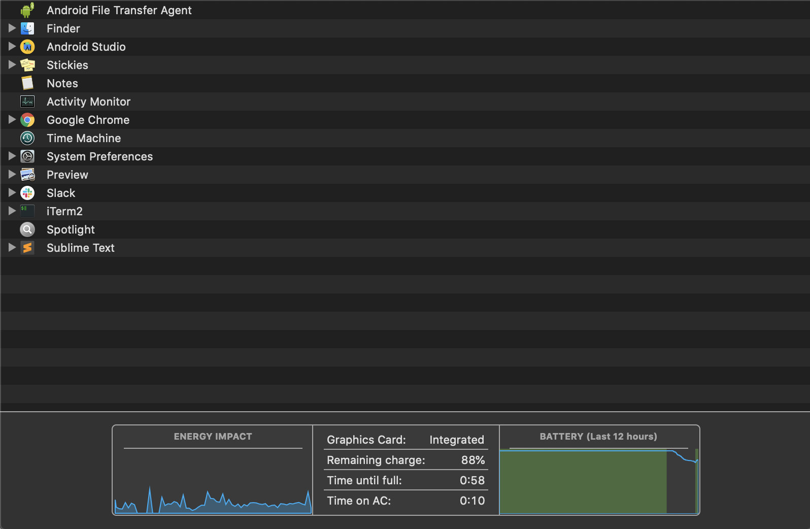Select the "System Preferences" process name
Viewport: 810px width, 529px height.
[x=100, y=156]
